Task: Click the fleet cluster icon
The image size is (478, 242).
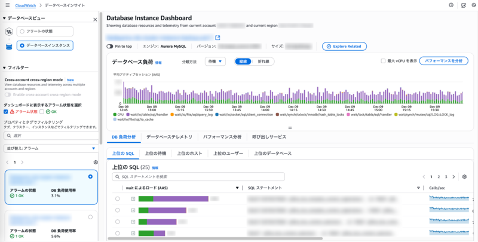Action: click(9, 32)
